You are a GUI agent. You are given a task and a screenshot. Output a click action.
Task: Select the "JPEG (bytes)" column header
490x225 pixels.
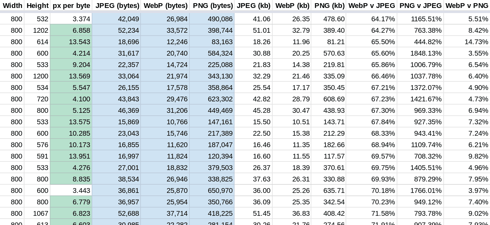click(117, 5)
